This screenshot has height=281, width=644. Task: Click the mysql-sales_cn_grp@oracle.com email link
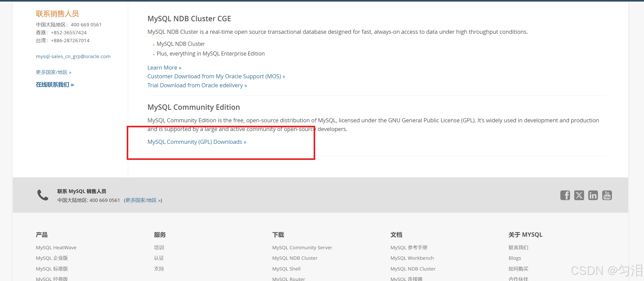73,56
